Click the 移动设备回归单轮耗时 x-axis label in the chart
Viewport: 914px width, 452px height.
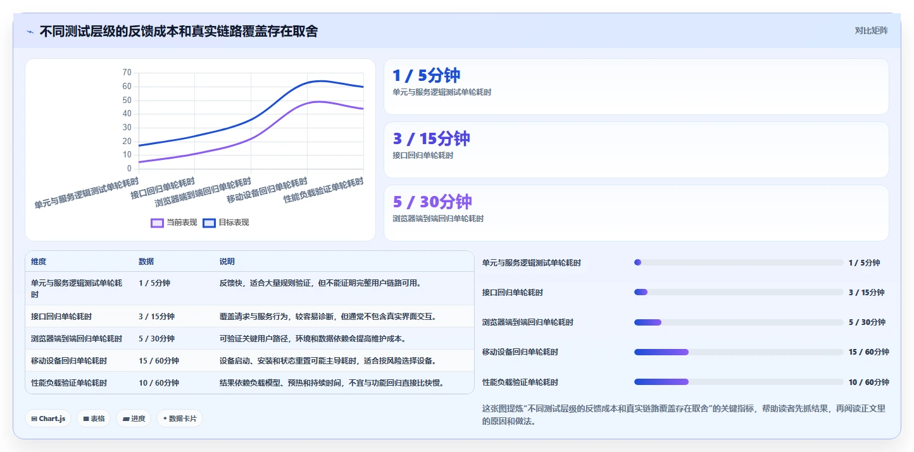(268, 190)
